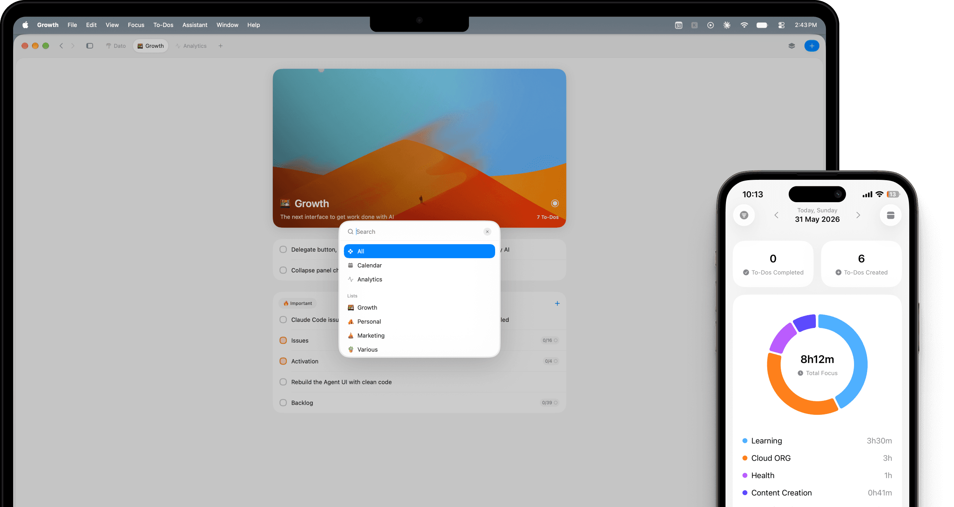The height and width of the screenshot is (507, 954).
Task: Open the Focus menu
Action: (x=136, y=25)
